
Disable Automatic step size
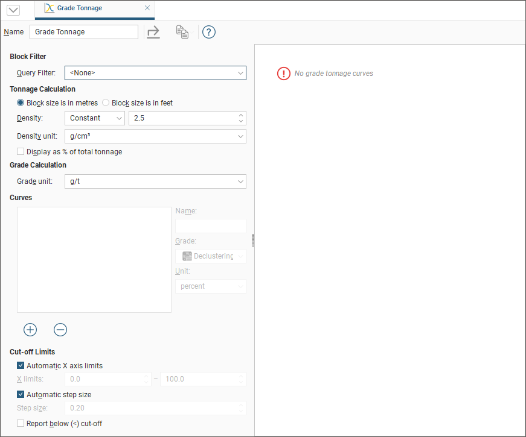coord(21,395)
